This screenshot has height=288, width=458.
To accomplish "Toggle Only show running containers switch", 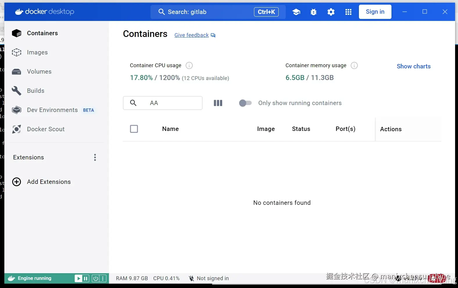I will [245, 103].
